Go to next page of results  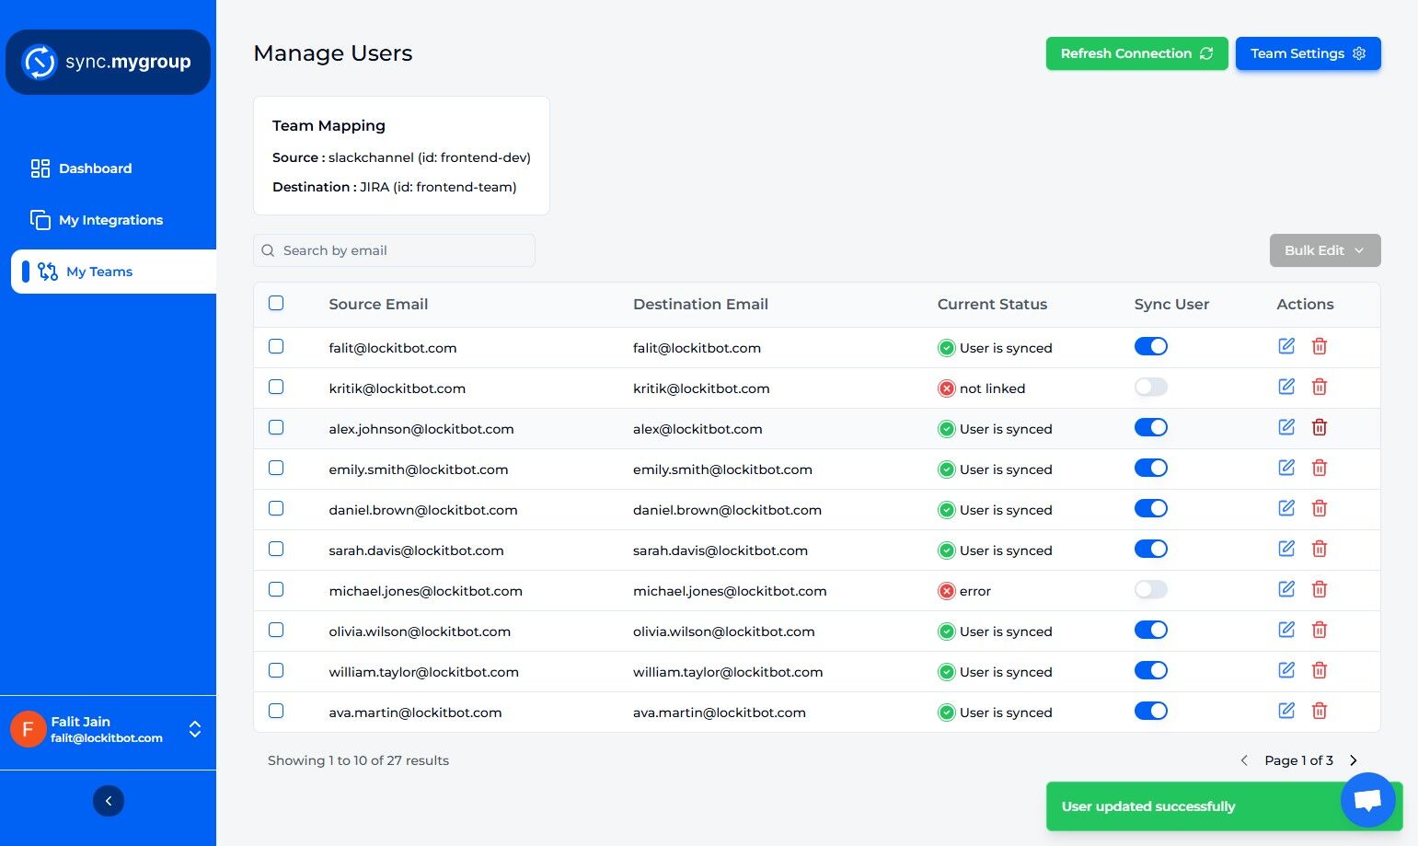pos(1353,760)
